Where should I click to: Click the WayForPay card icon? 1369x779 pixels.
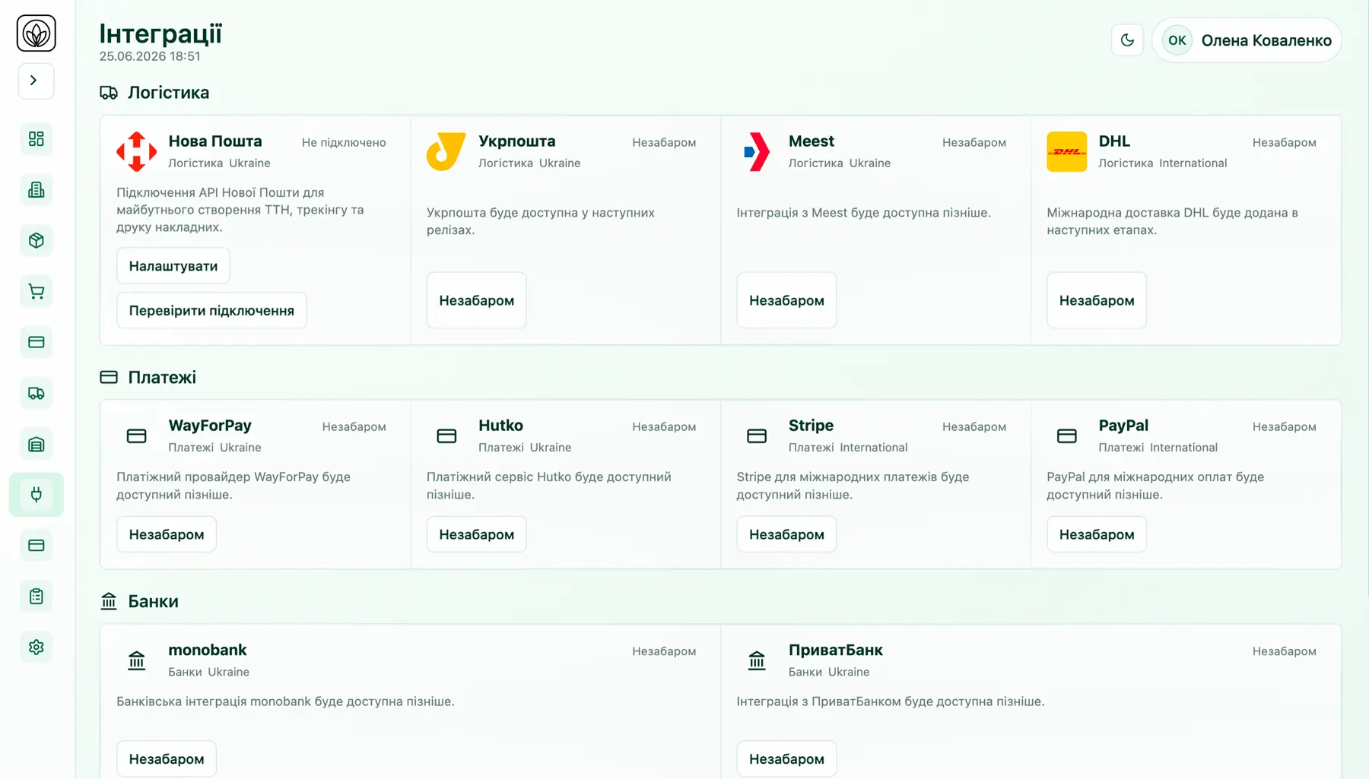pyautogui.click(x=137, y=436)
